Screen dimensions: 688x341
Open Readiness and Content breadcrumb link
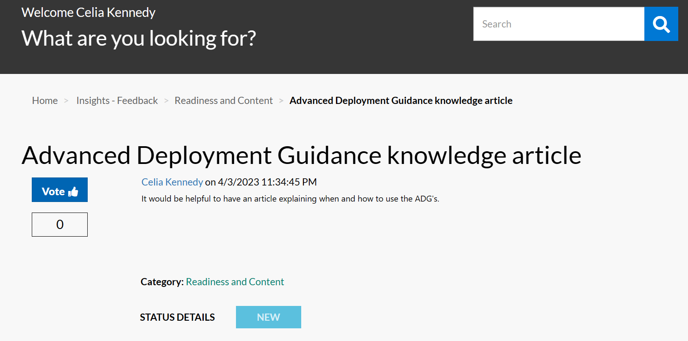point(224,101)
